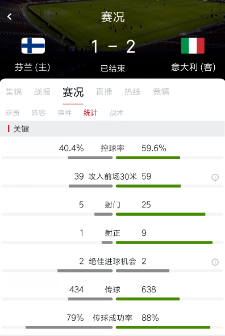Viewport: 225px width, 336px height.
Task: Tap the 1 - 2 match score
Action: [x=113, y=46]
